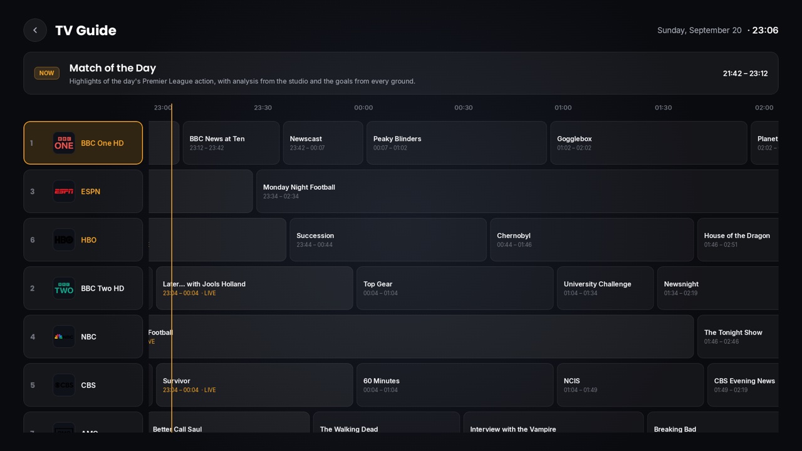This screenshot has width=802, height=451.
Task: Click the ESPN logo icon
Action: [64, 192]
